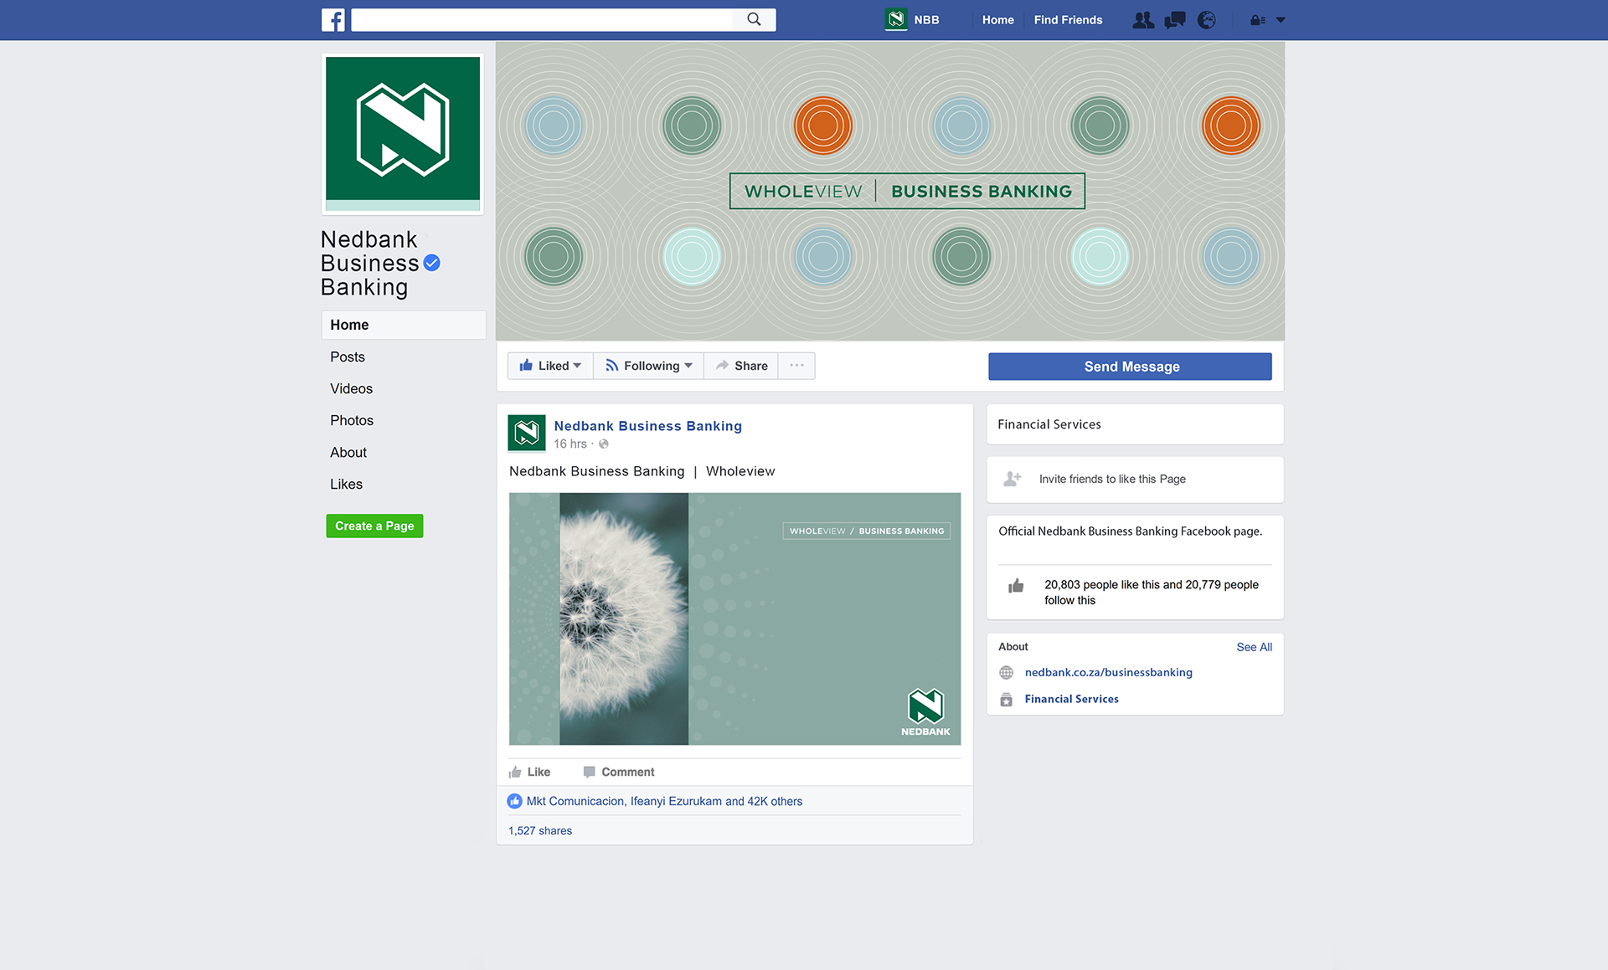Click the Financial Services link in About card
The image size is (1608, 970).
[x=1071, y=700]
